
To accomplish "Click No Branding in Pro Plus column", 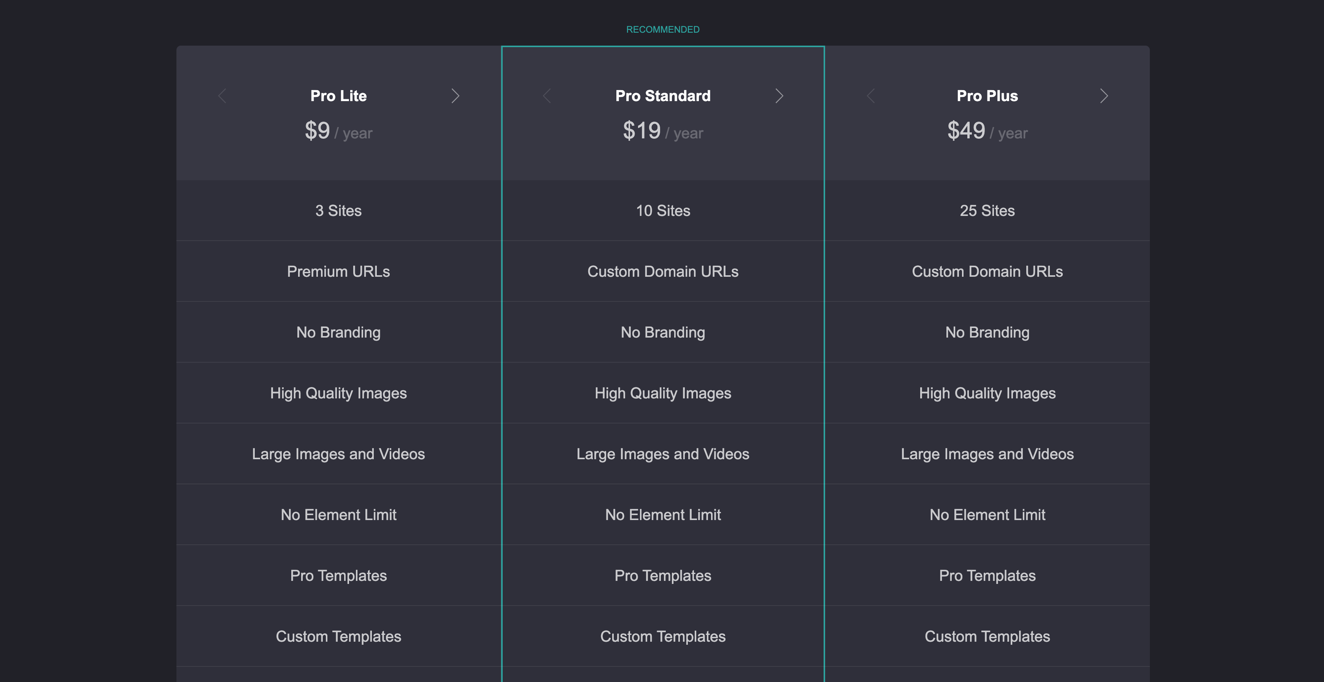I will pyautogui.click(x=987, y=333).
